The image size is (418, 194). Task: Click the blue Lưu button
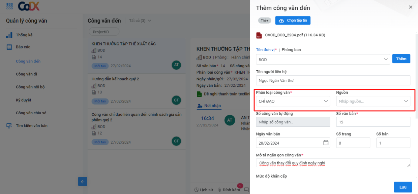(403, 187)
